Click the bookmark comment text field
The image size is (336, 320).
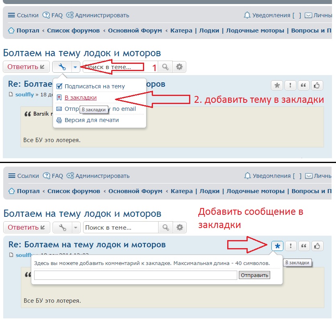point(135,275)
